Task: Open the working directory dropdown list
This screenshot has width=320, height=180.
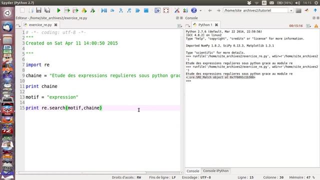Action: pyautogui.click(x=291, y=10)
